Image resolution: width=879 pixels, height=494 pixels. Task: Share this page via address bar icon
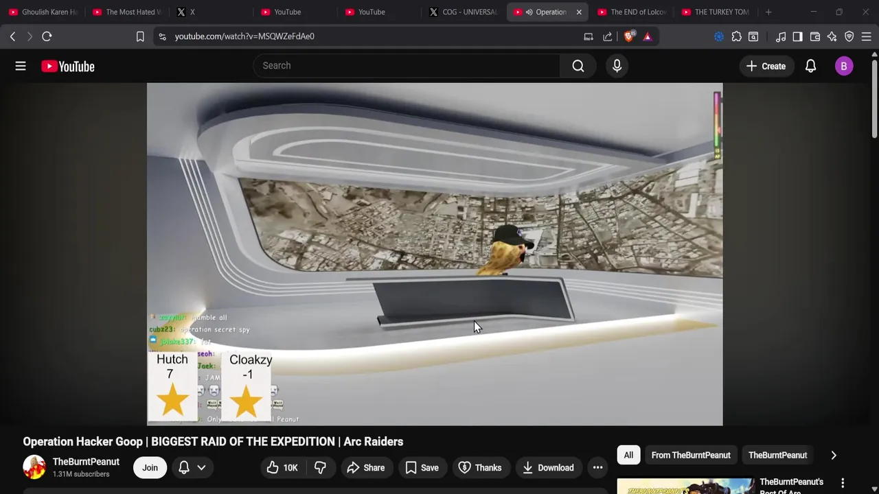pyautogui.click(x=608, y=36)
